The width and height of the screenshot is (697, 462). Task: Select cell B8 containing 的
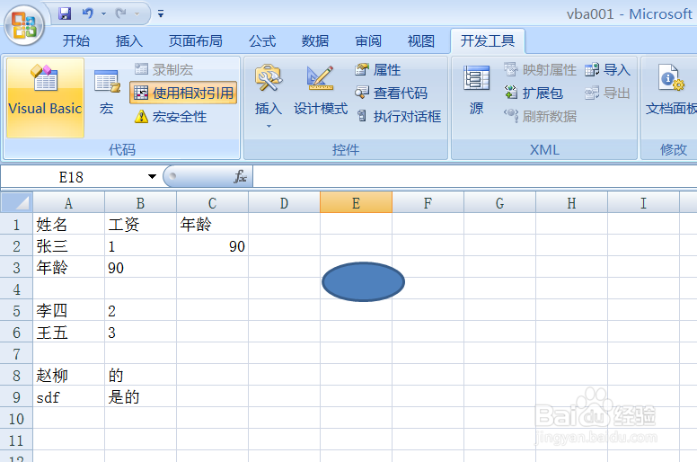tap(140, 376)
